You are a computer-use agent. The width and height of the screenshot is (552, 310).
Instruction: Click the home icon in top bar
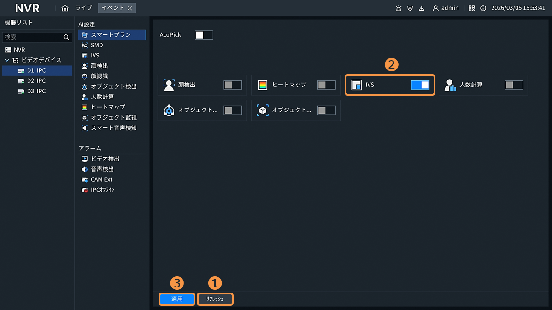[x=65, y=8]
